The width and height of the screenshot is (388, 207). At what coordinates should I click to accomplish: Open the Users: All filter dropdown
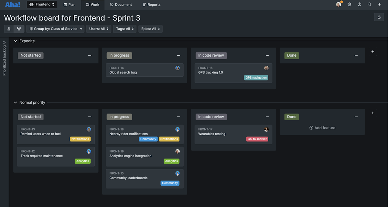[x=99, y=29]
